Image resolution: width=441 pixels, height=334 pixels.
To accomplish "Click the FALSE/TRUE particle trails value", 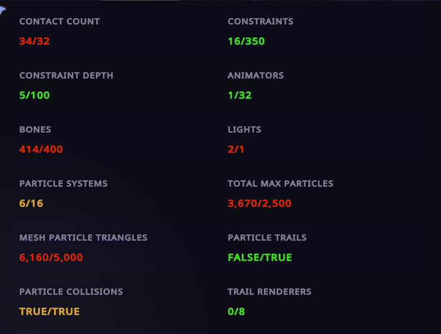I will click(x=260, y=258).
